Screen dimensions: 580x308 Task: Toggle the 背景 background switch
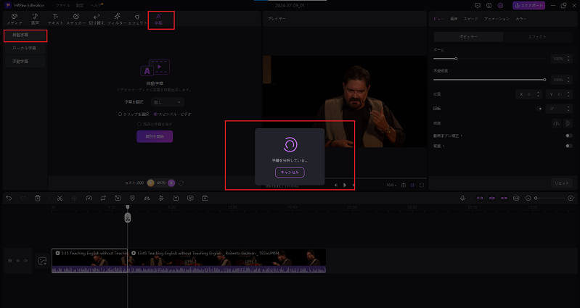point(568,146)
